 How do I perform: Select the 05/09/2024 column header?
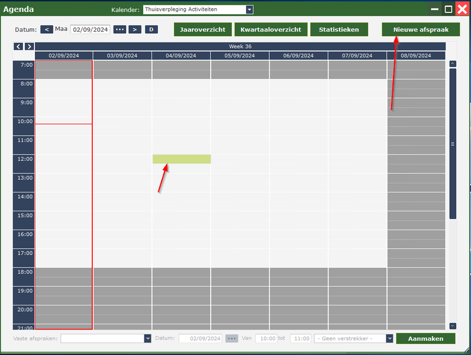240,56
